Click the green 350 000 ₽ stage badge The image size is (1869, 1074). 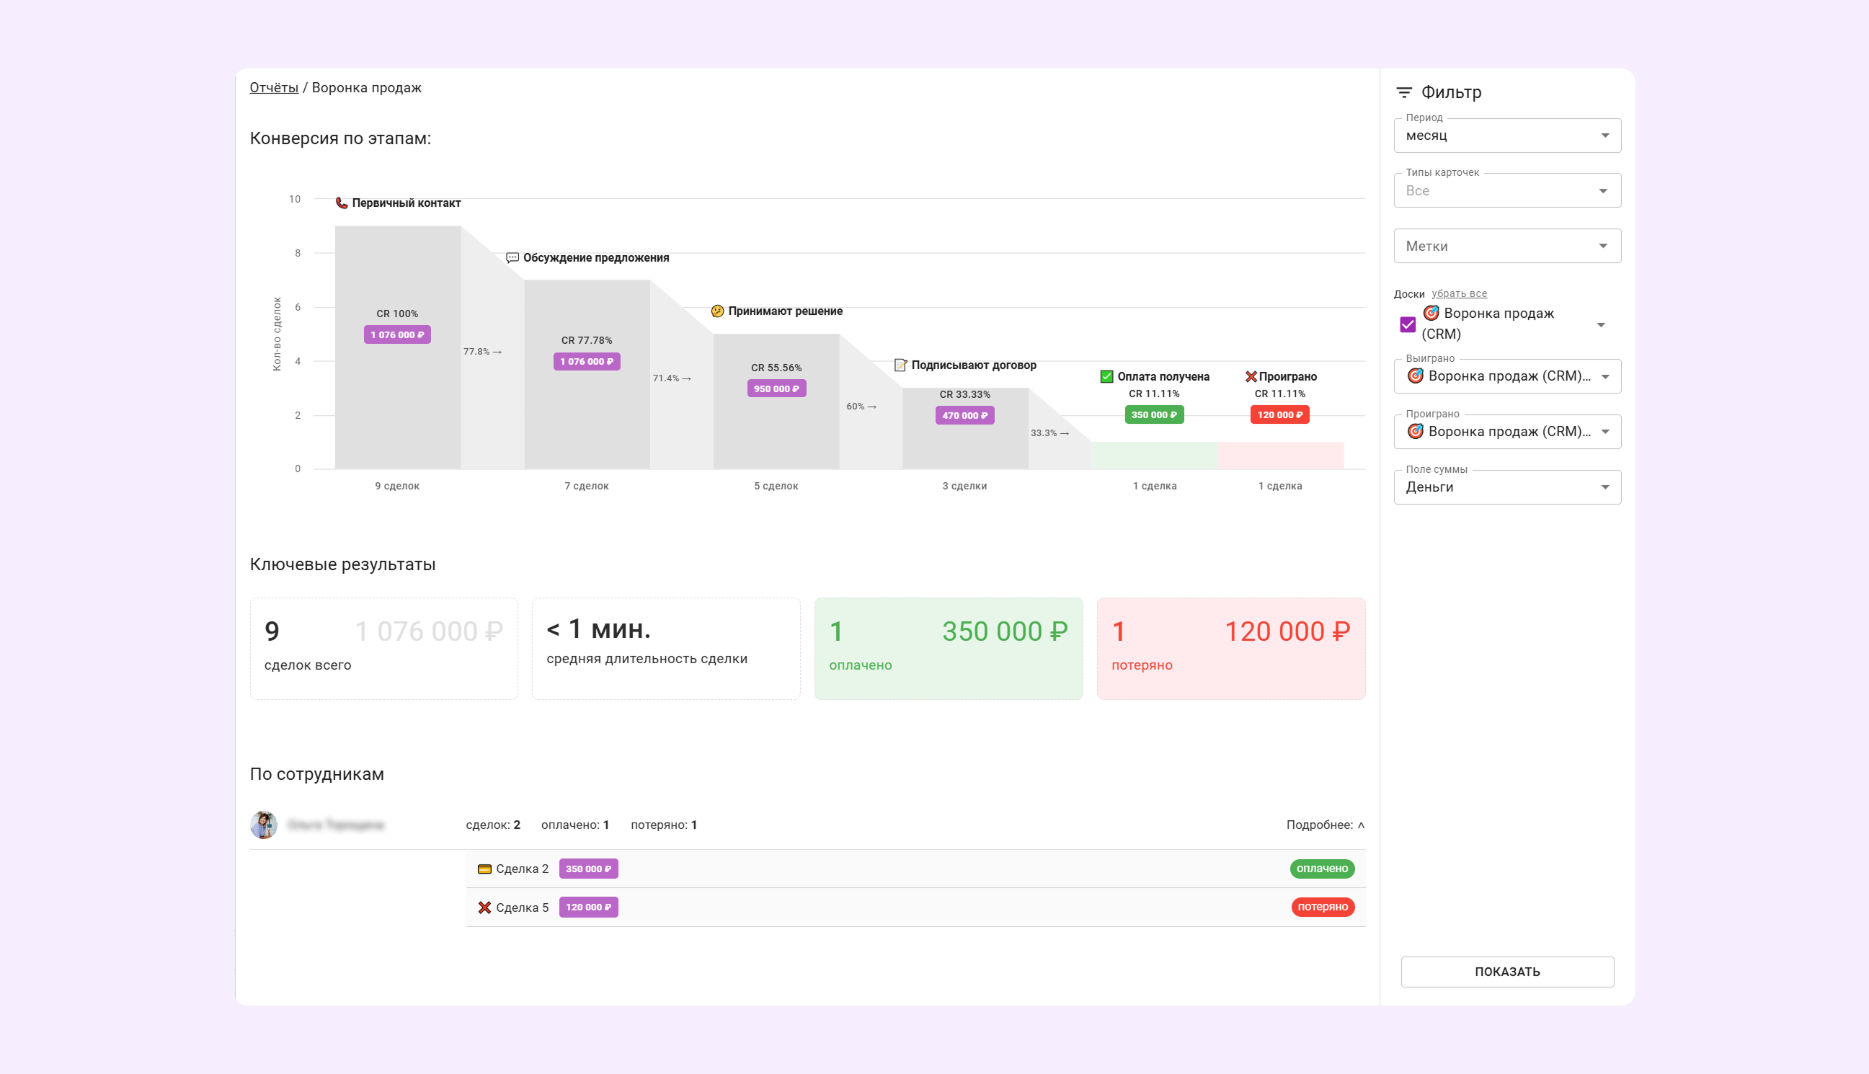pos(1153,415)
